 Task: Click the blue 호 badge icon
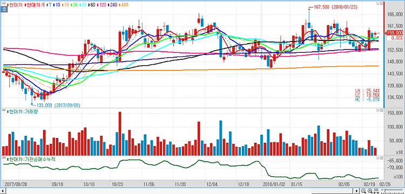coord(4,9)
